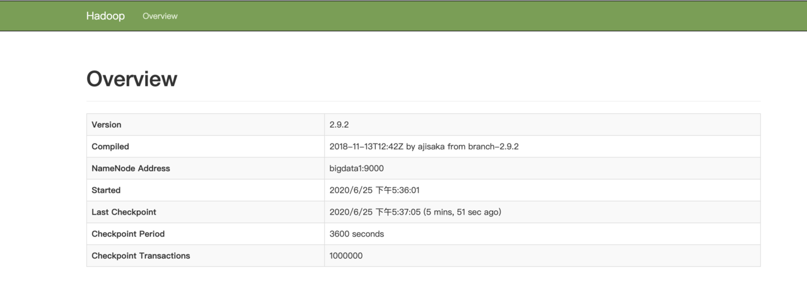Select the Started row label
Image resolution: width=807 pixels, height=294 pixels.
pos(106,190)
